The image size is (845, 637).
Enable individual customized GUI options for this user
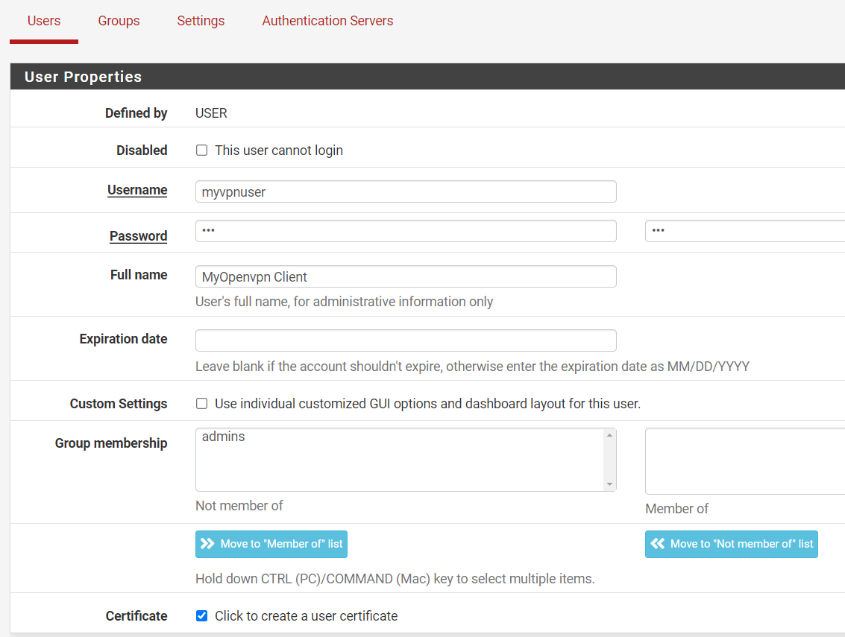pyautogui.click(x=201, y=403)
